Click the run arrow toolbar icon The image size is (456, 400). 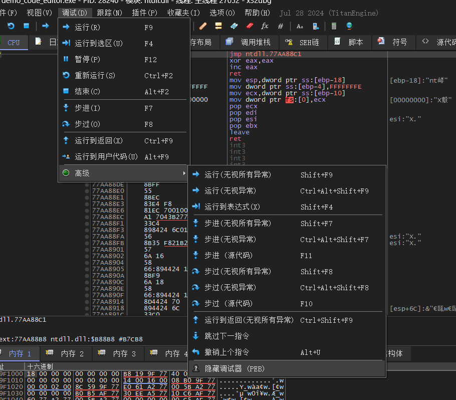point(46,26)
